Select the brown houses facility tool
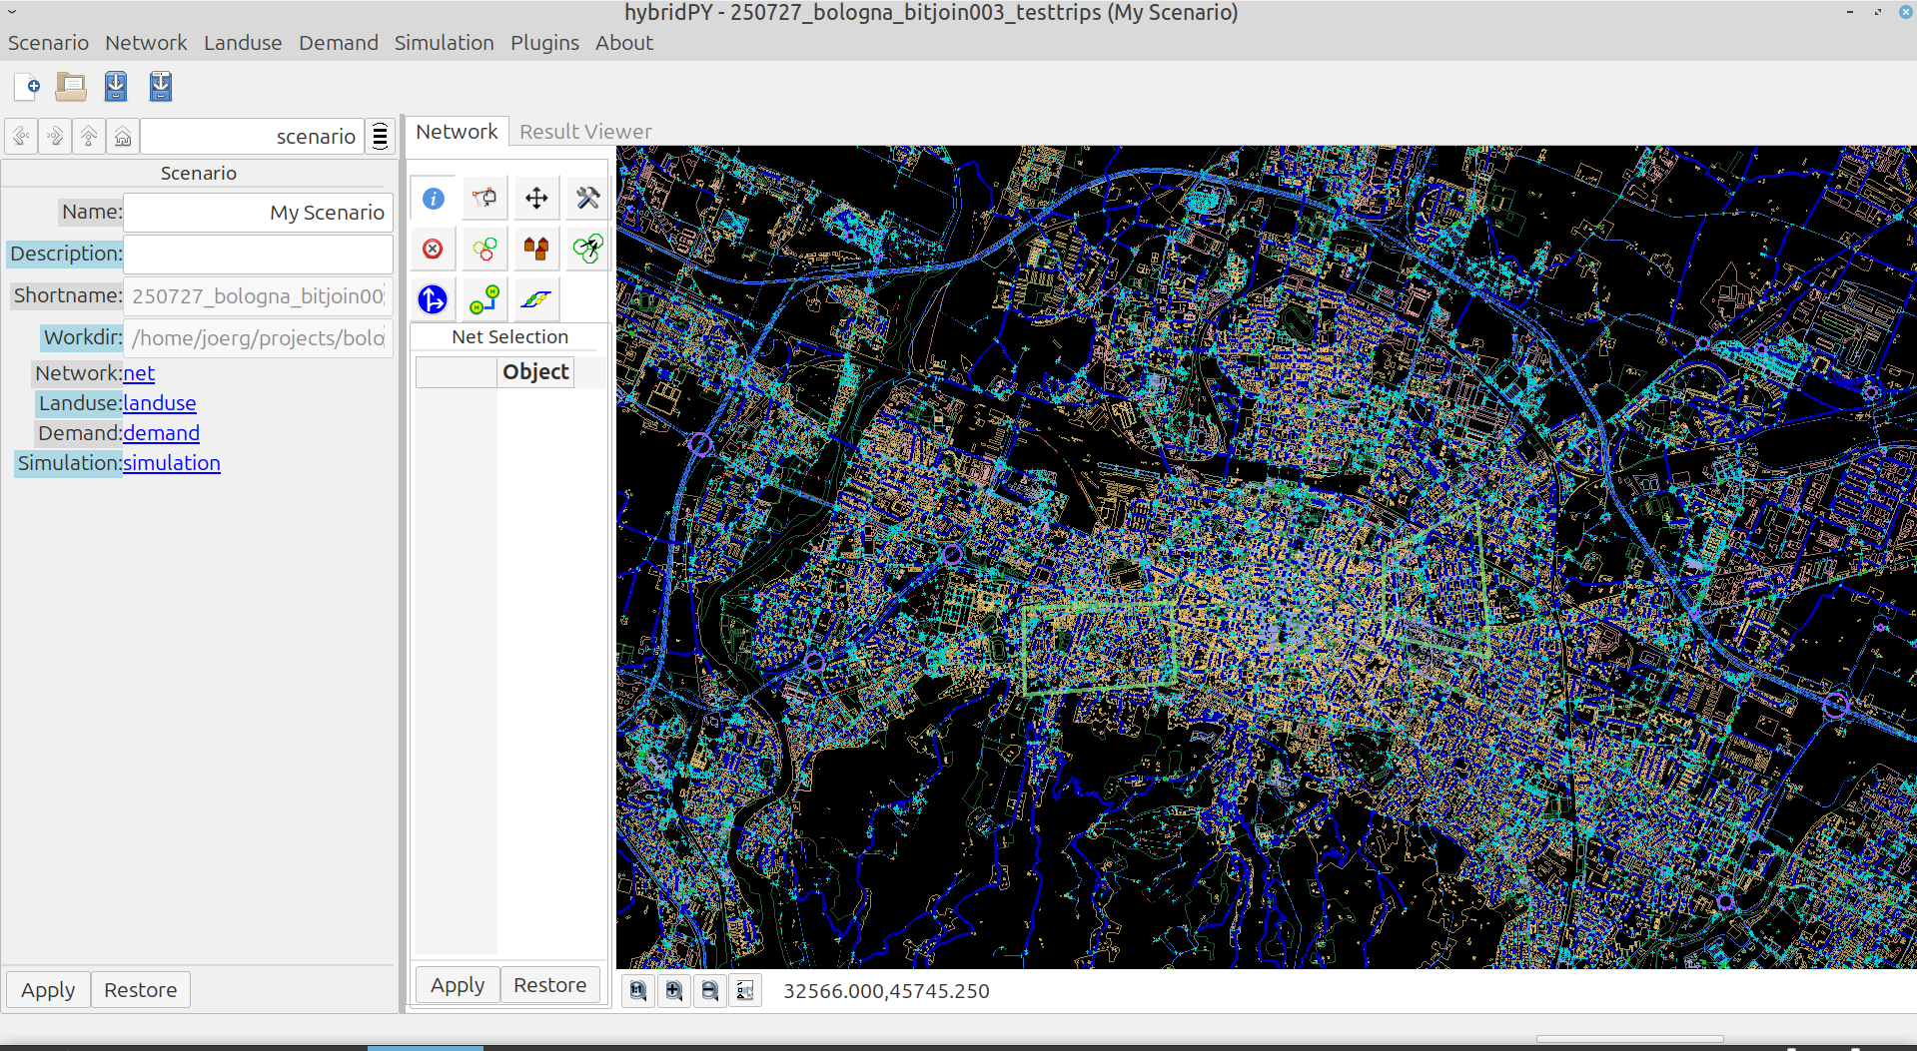Image resolution: width=1917 pixels, height=1051 pixels. point(536,249)
